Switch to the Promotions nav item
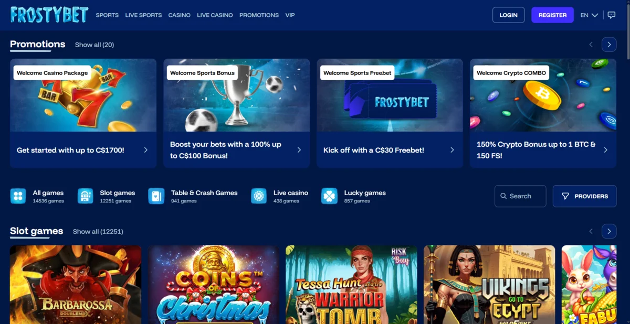This screenshot has width=630, height=324. click(x=259, y=15)
